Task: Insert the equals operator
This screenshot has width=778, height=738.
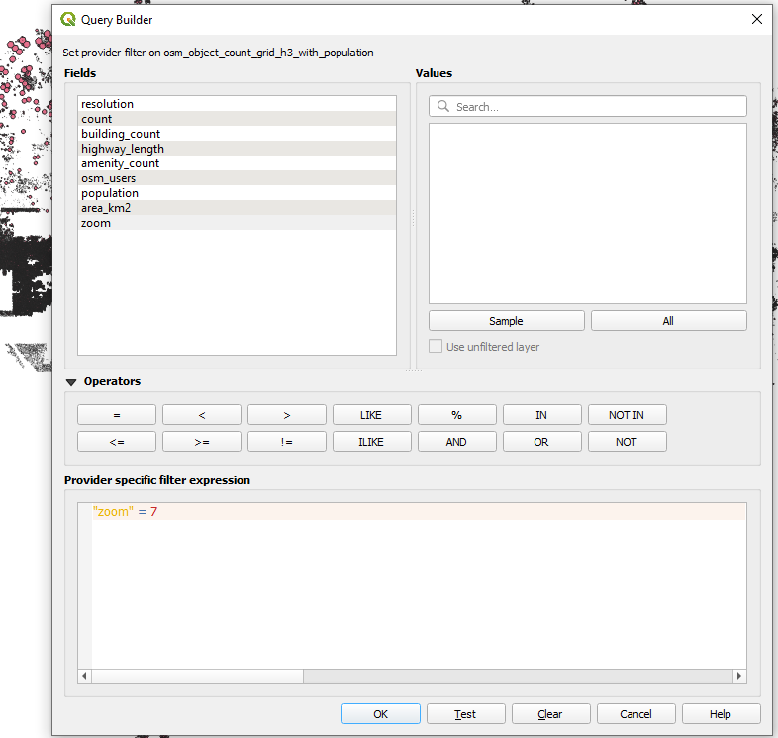Action: (x=117, y=415)
